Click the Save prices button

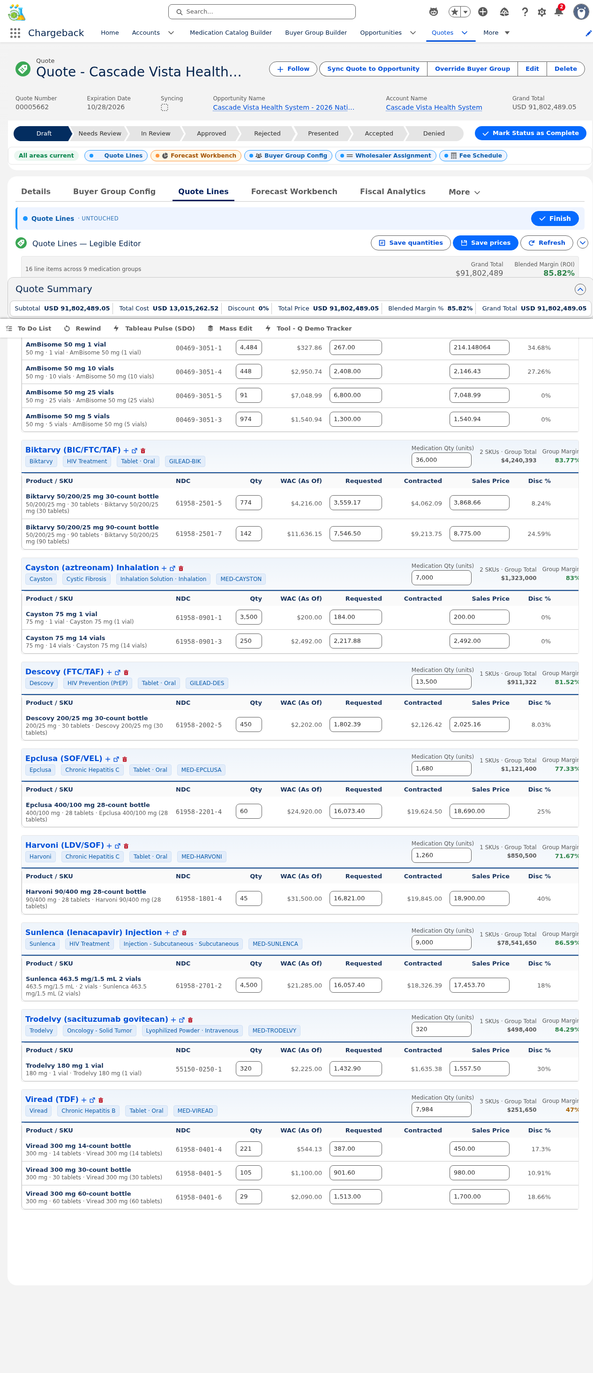485,243
